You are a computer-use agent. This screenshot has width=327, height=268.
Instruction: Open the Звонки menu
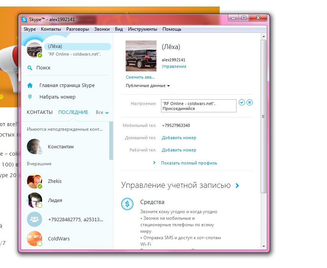point(102,29)
